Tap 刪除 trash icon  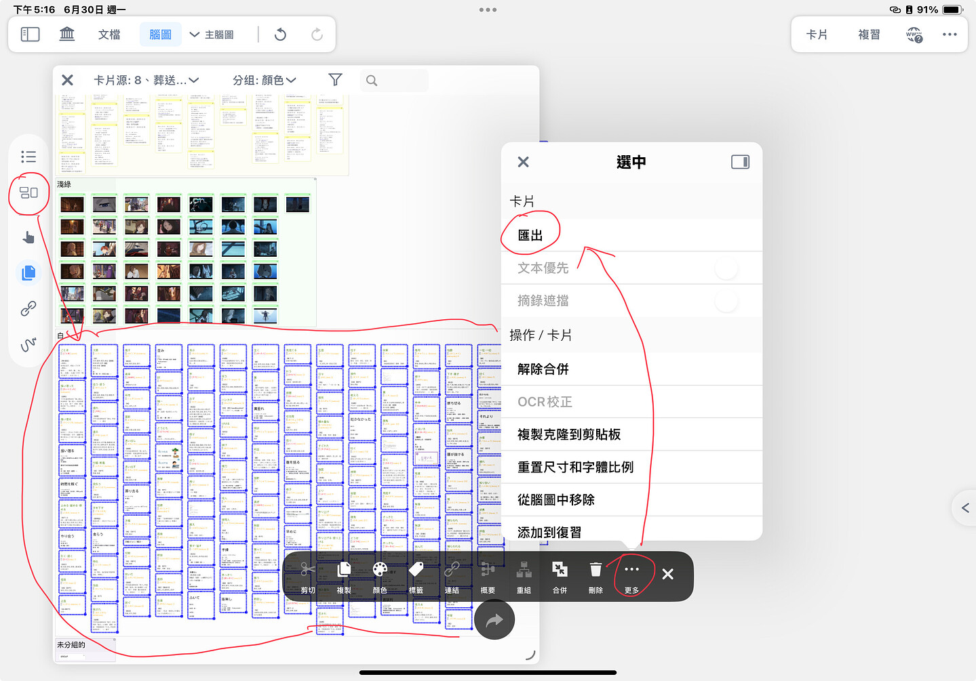point(596,577)
